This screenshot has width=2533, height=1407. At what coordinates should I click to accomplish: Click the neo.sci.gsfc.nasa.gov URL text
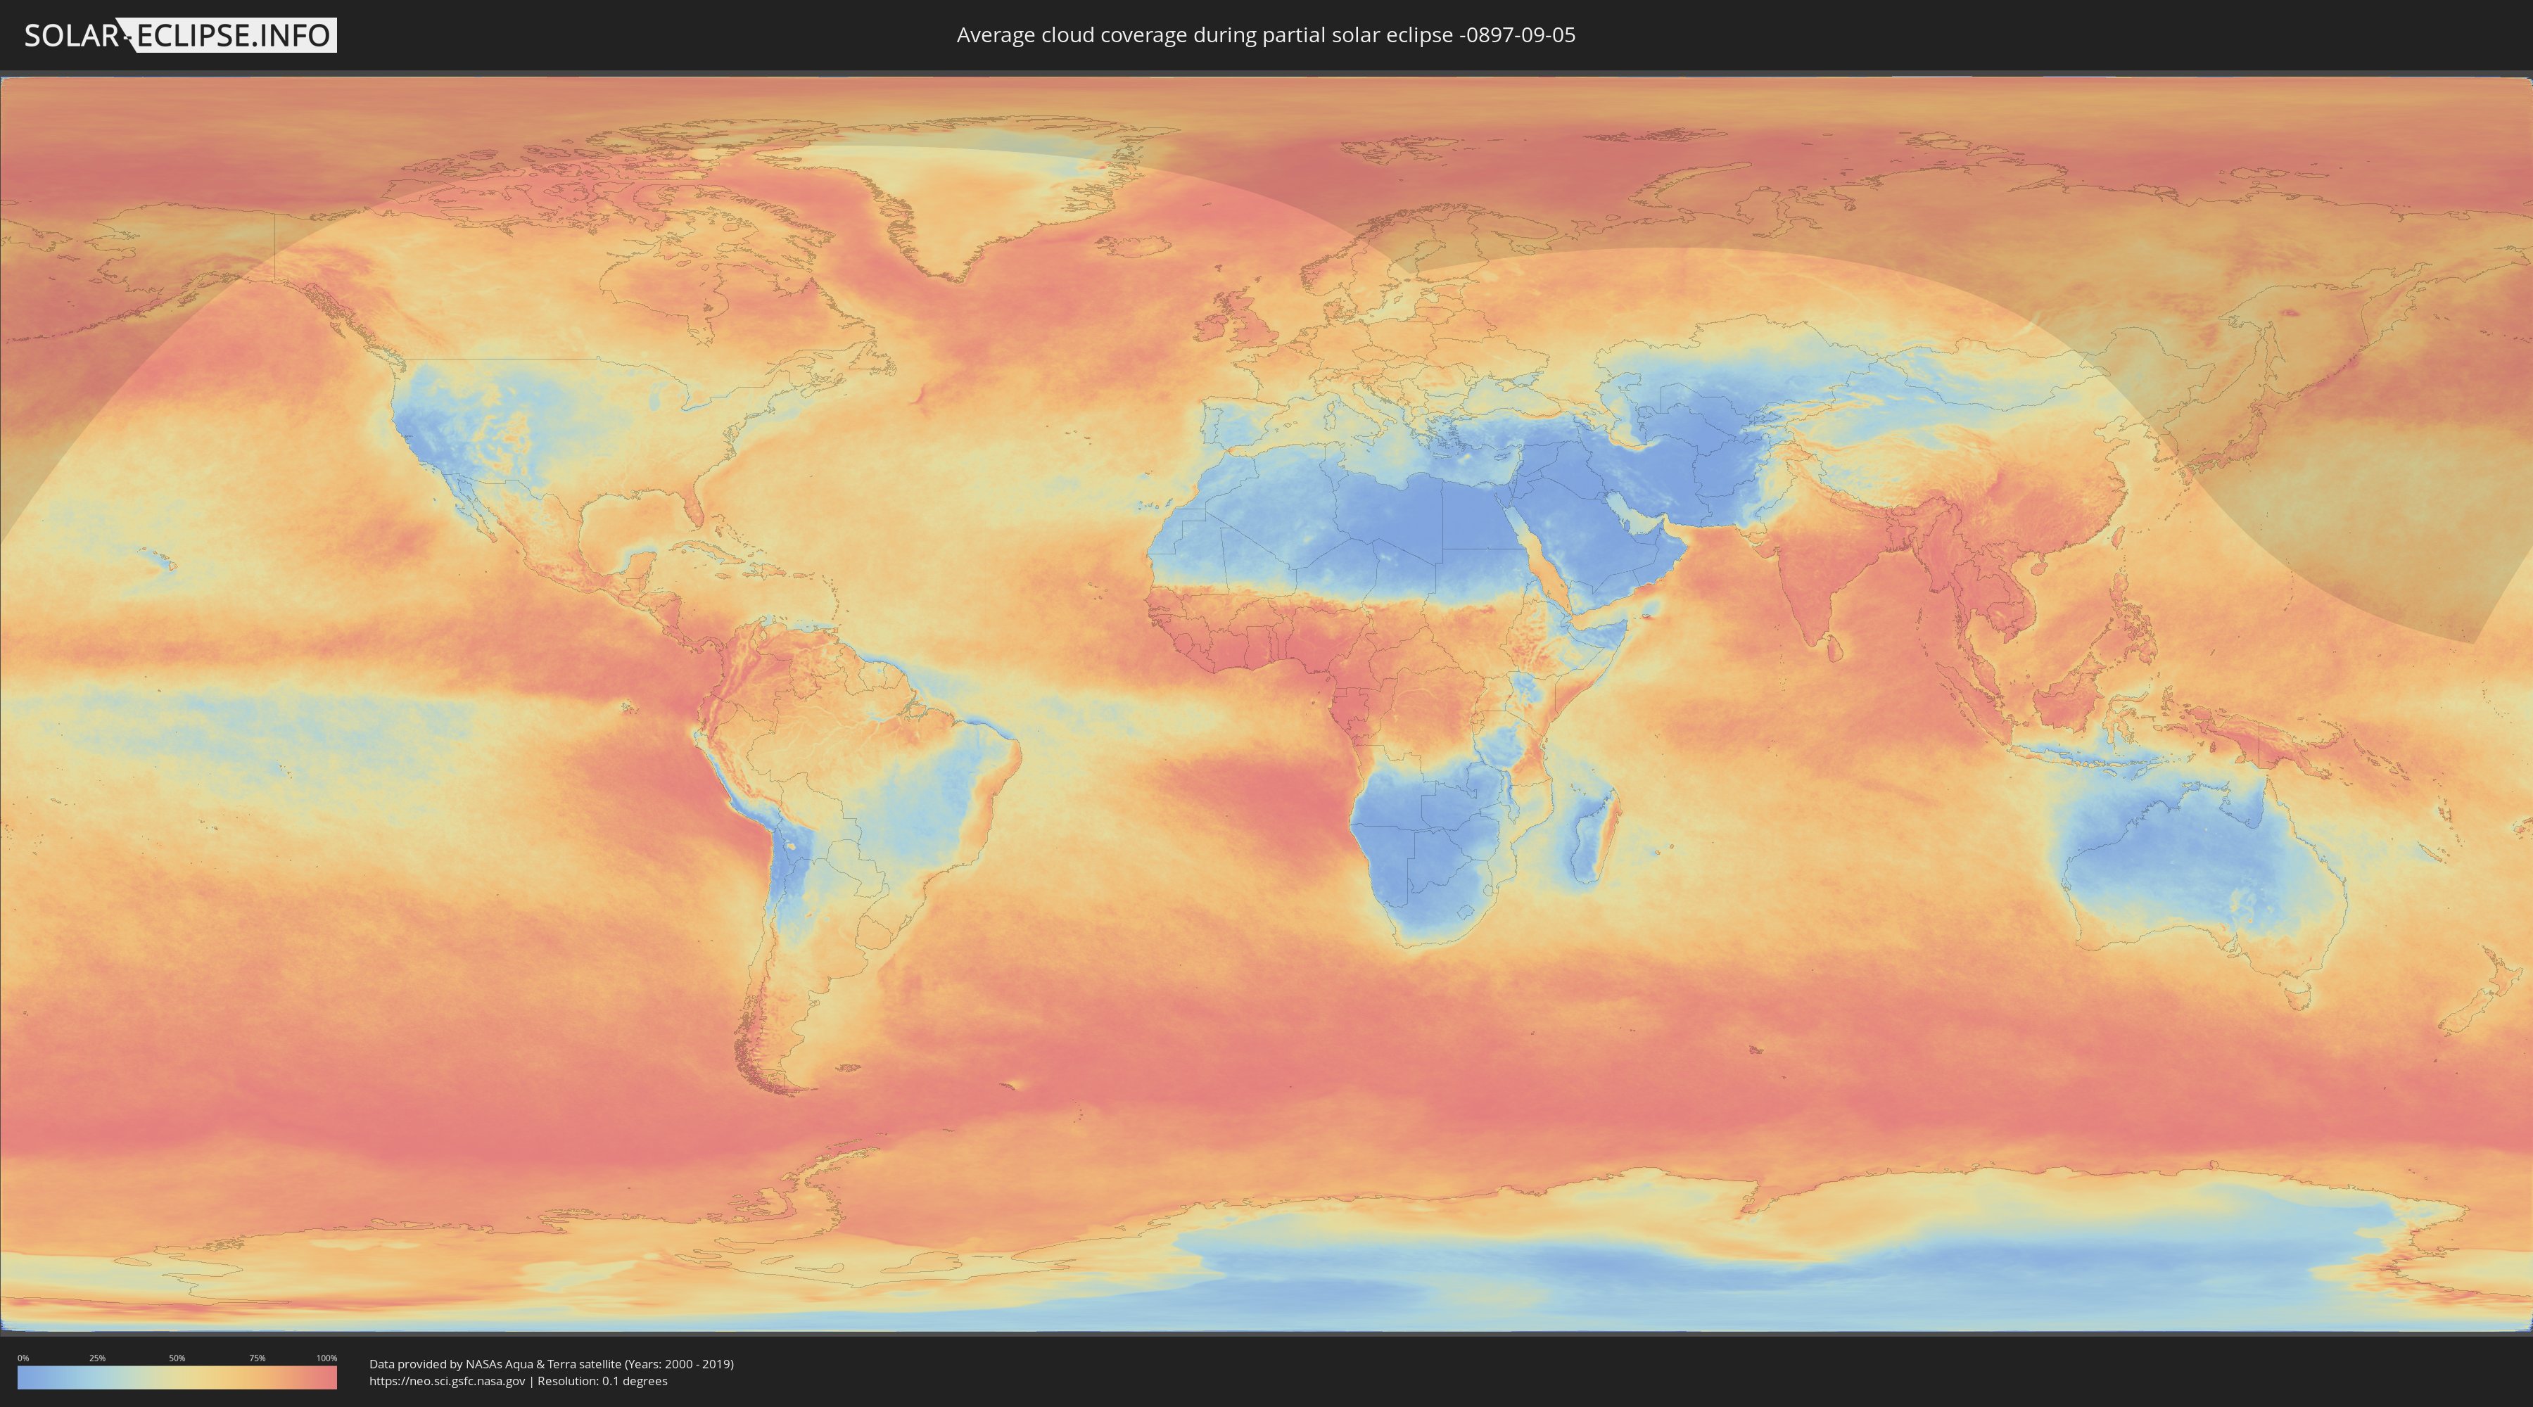[x=447, y=1380]
